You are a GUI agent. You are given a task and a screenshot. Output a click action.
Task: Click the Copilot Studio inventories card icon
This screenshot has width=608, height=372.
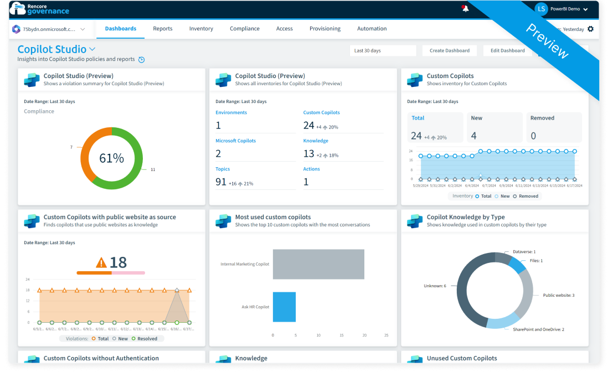[223, 80]
